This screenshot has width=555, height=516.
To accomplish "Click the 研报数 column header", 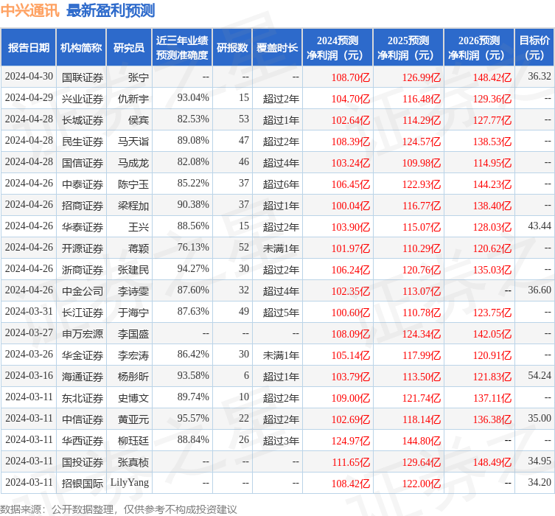I will pos(232,47).
